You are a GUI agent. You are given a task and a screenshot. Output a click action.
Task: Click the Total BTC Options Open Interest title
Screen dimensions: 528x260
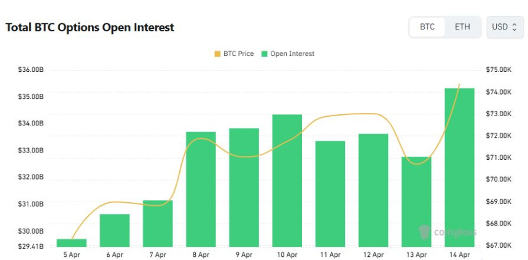tap(90, 28)
